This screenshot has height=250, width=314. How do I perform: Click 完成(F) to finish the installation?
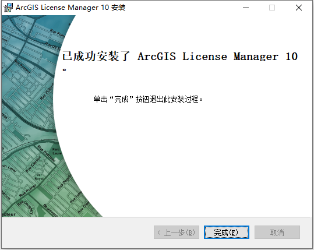[227, 233]
